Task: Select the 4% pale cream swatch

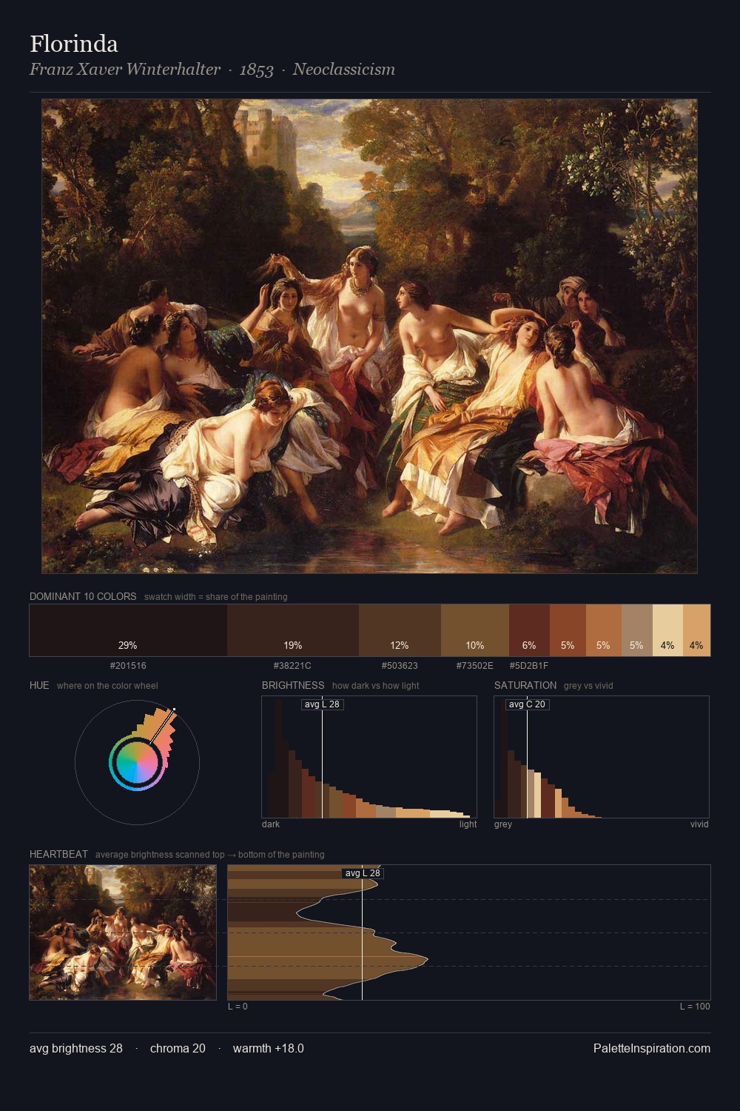Action: [x=667, y=630]
